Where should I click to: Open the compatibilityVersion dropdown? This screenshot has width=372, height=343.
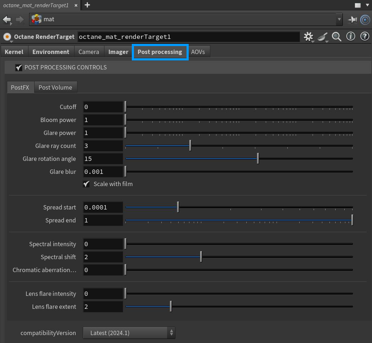(129, 333)
